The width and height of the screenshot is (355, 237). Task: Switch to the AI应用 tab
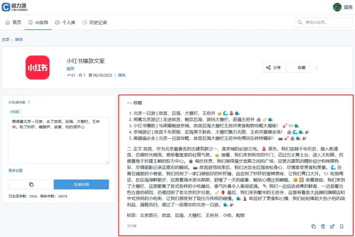[39, 23]
